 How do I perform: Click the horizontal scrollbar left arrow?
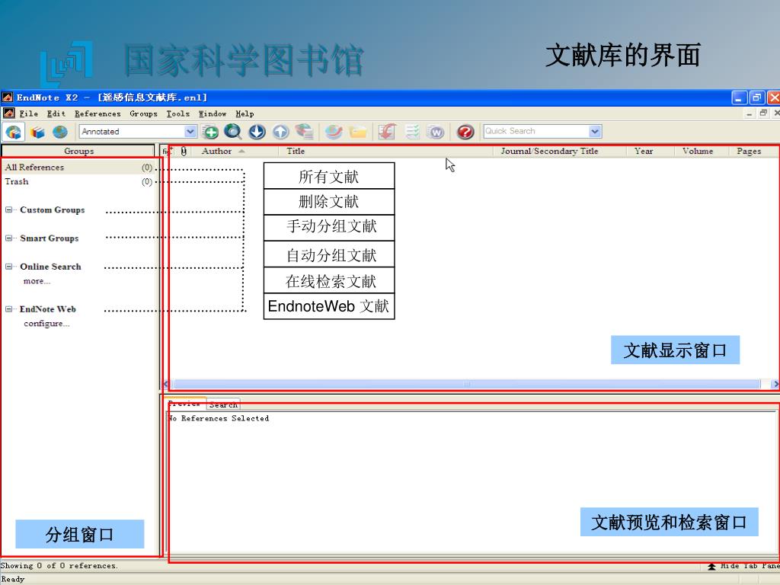(x=167, y=384)
